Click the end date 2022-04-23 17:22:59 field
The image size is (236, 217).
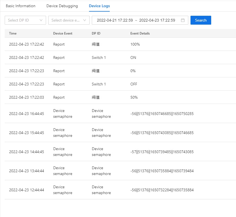tap(157, 20)
